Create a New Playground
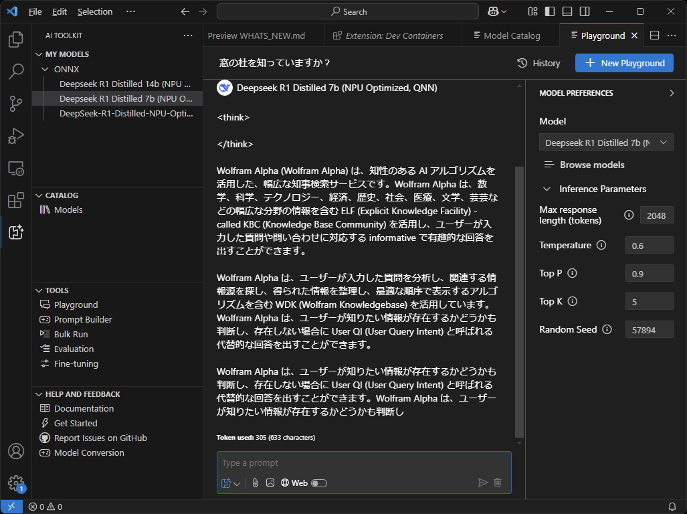Viewport: 687px width, 514px height. click(623, 63)
